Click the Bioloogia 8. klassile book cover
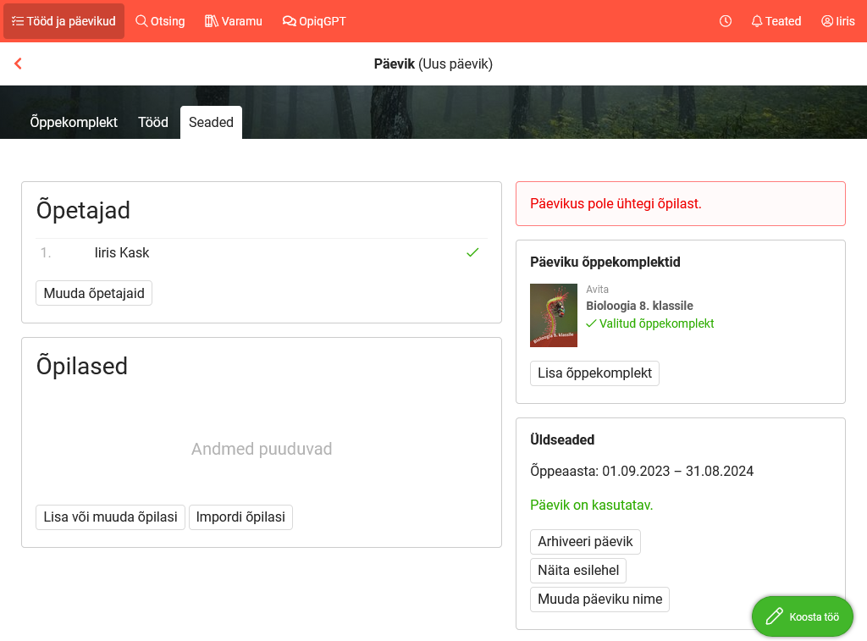This screenshot has height=641, width=867. click(x=554, y=315)
